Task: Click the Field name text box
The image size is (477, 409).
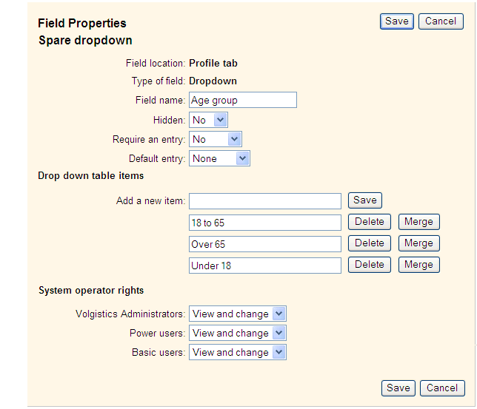Action: (243, 100)
